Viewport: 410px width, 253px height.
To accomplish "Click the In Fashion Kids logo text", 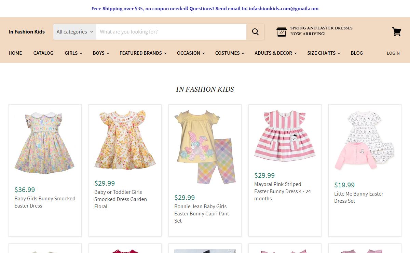I will 27,32.
